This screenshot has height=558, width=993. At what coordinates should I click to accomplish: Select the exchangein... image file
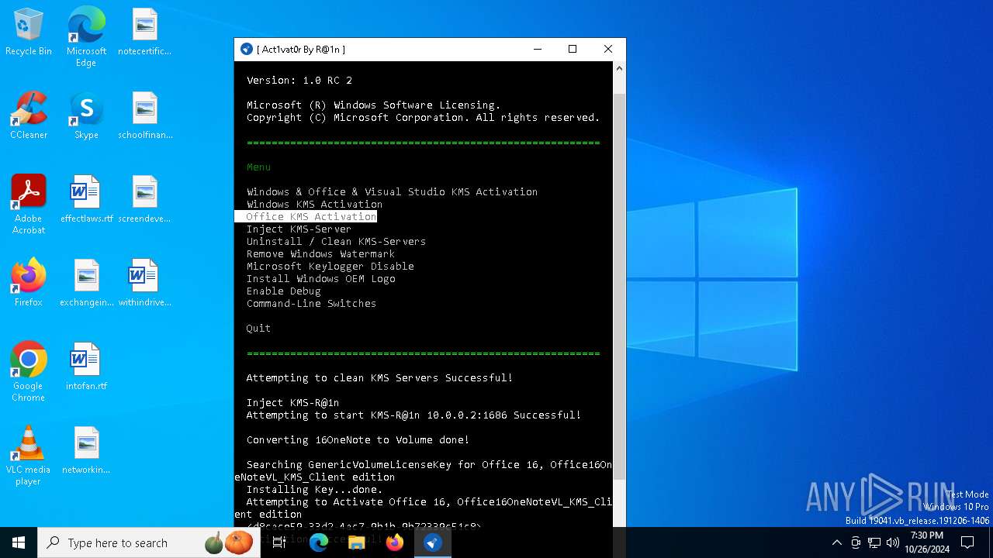coord(86,284)
